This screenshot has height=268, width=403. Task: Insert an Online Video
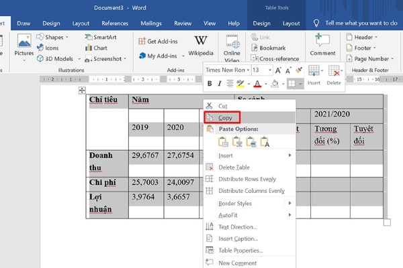(232, 48)
